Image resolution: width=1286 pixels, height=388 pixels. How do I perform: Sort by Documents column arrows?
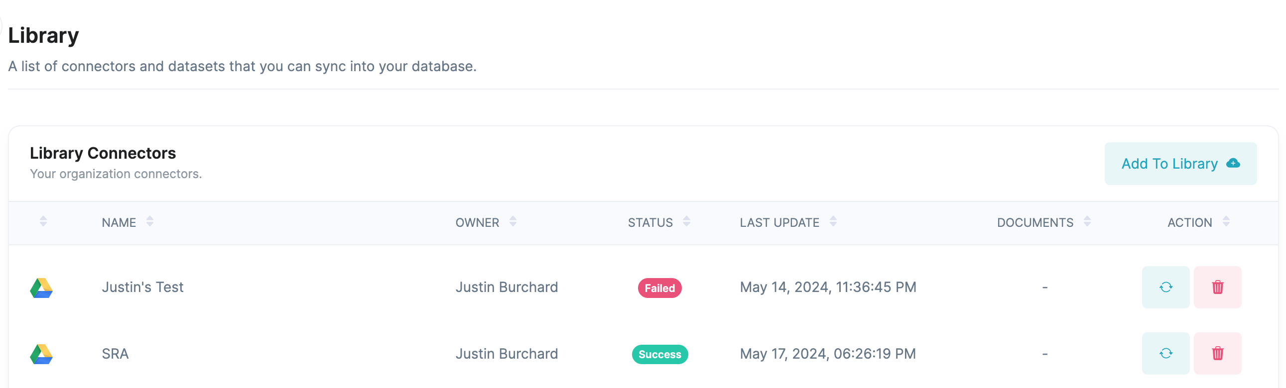point(1087,221)
